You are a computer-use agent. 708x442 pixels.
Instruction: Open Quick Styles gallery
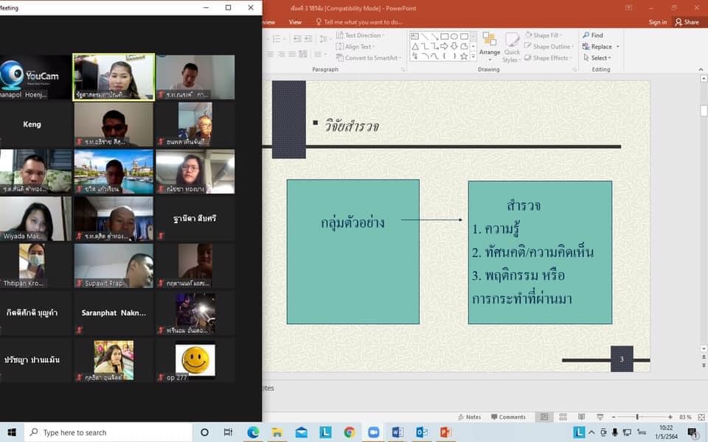pyautogui.click(x=512, y=46)
